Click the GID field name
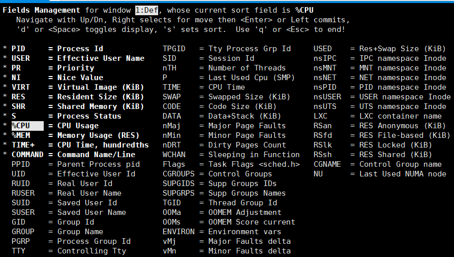Viewport: 454px width, 257px height. pyautogui.click(x=18, y=222)
